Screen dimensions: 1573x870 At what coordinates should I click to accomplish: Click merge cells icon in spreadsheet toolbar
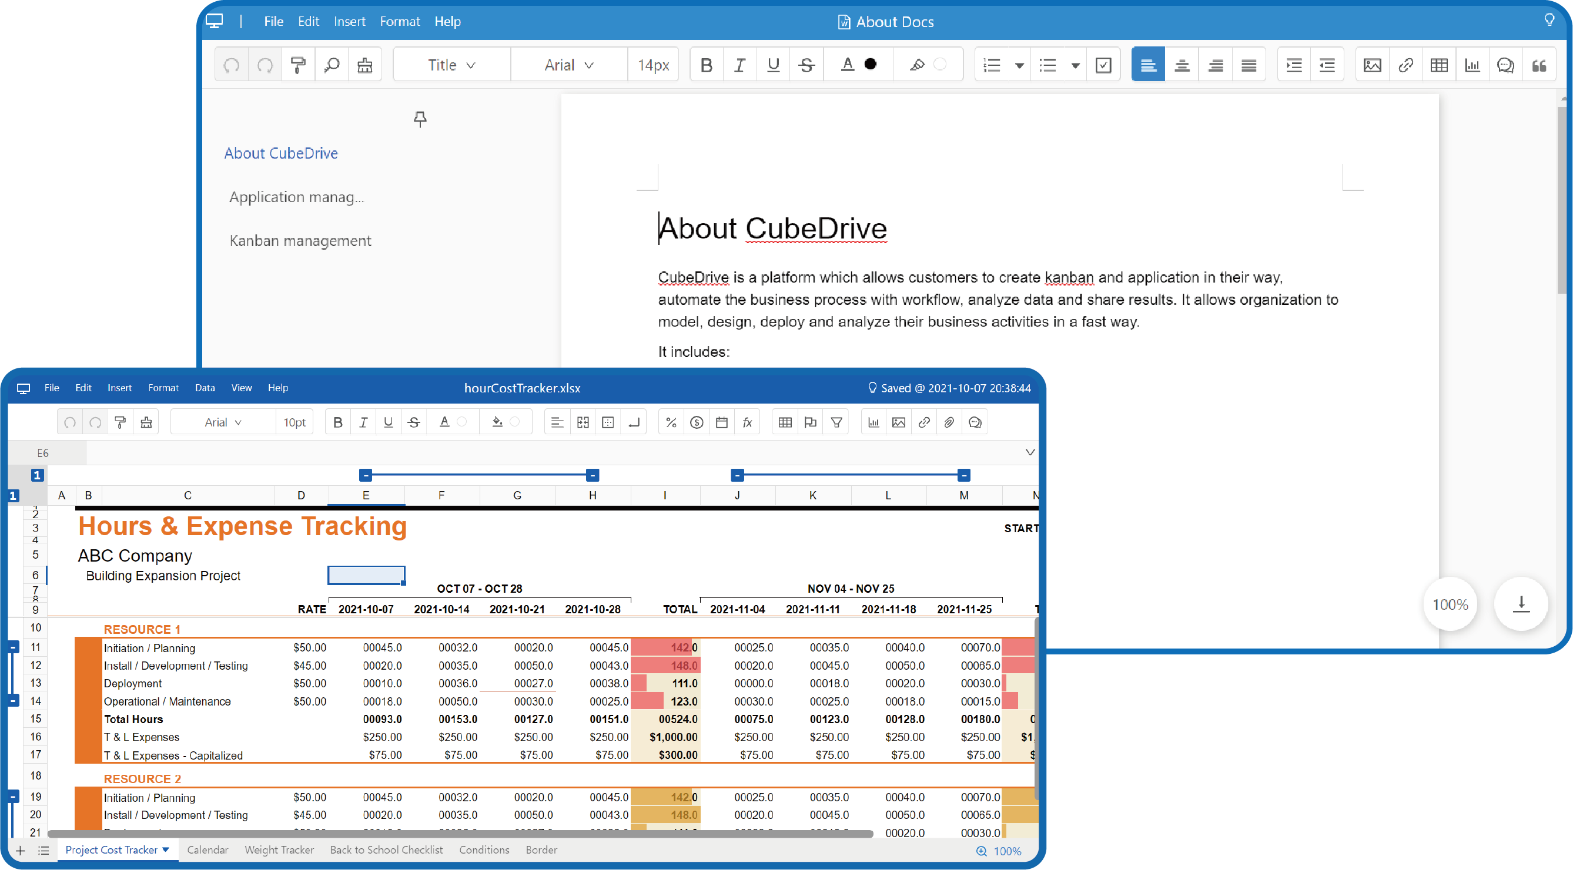pos(583,422)
